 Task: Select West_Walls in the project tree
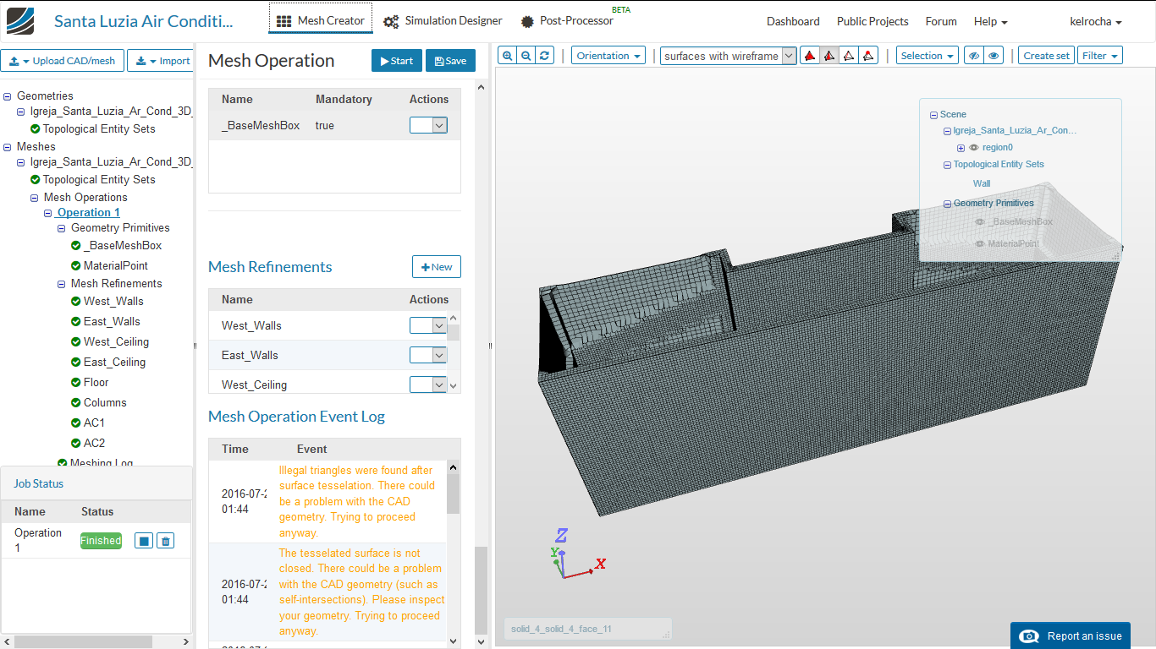coord(113,302)
